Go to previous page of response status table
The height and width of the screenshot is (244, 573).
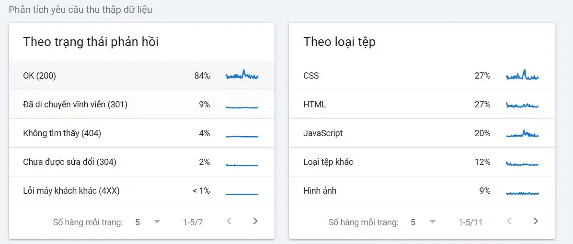(x=229, y=221)
